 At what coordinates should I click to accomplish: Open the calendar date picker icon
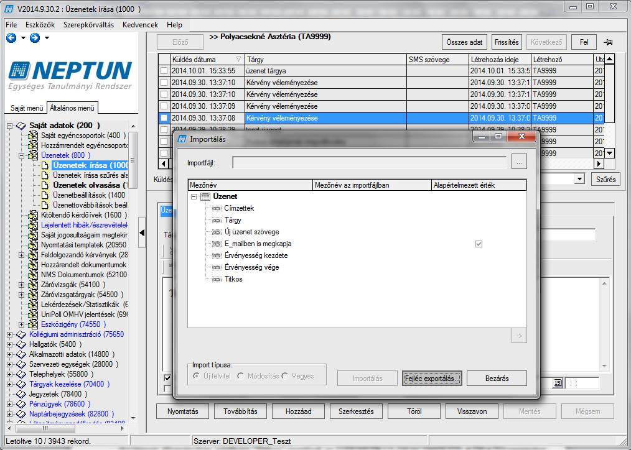(558, 383)
